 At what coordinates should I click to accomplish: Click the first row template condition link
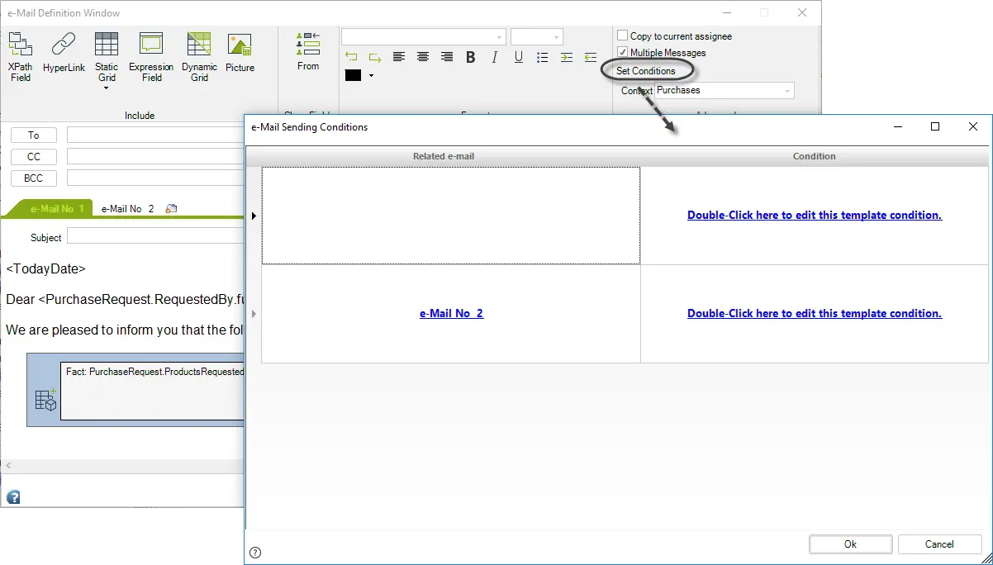815,215
